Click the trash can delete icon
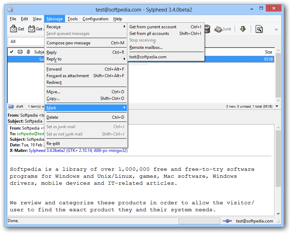The height and width of the screenshot is (234, 291). click(207, 29)
